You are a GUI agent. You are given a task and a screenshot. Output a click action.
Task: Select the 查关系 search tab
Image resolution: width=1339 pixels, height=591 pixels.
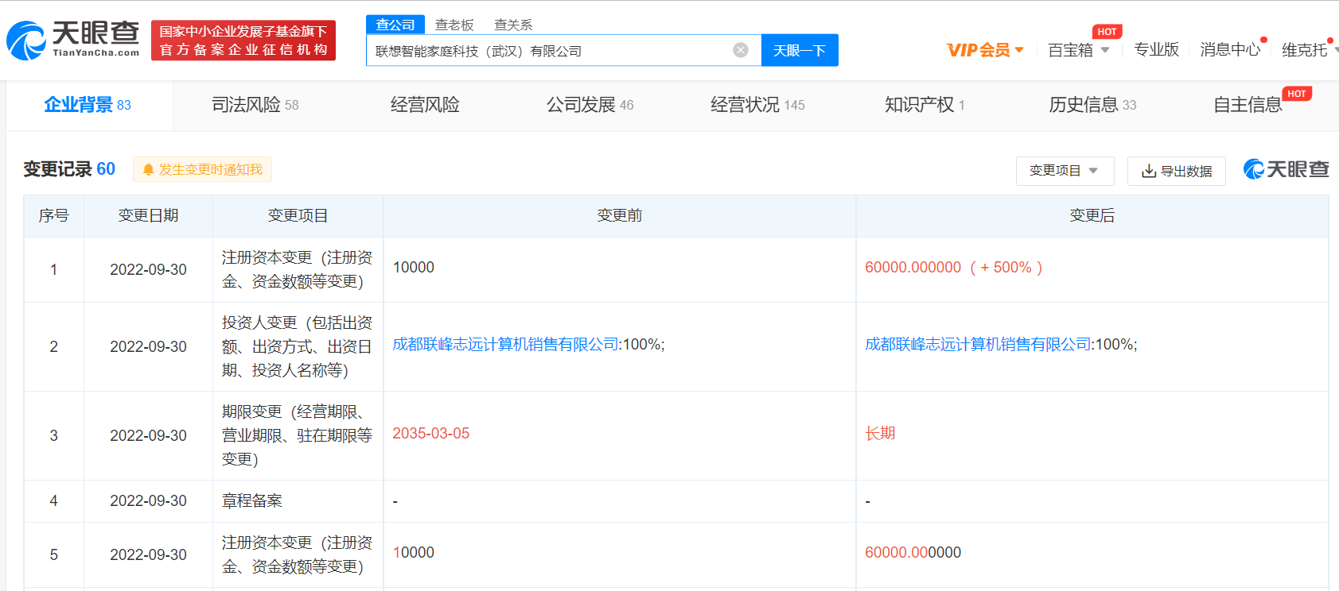[x=513, y=25]
